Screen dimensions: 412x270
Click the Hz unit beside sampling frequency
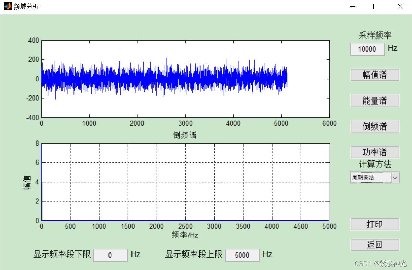pos(392,48)
